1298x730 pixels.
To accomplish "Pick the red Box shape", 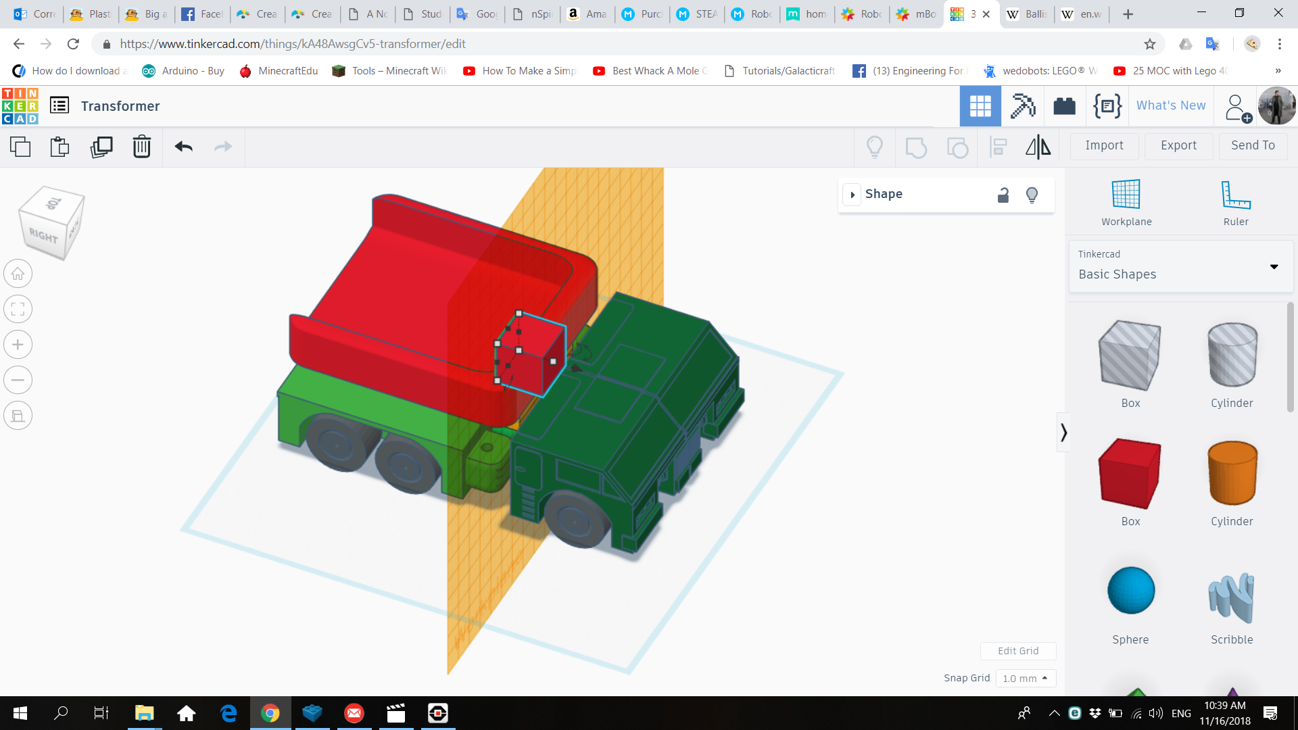I will pyautogui.click(x=1130, y=474).
